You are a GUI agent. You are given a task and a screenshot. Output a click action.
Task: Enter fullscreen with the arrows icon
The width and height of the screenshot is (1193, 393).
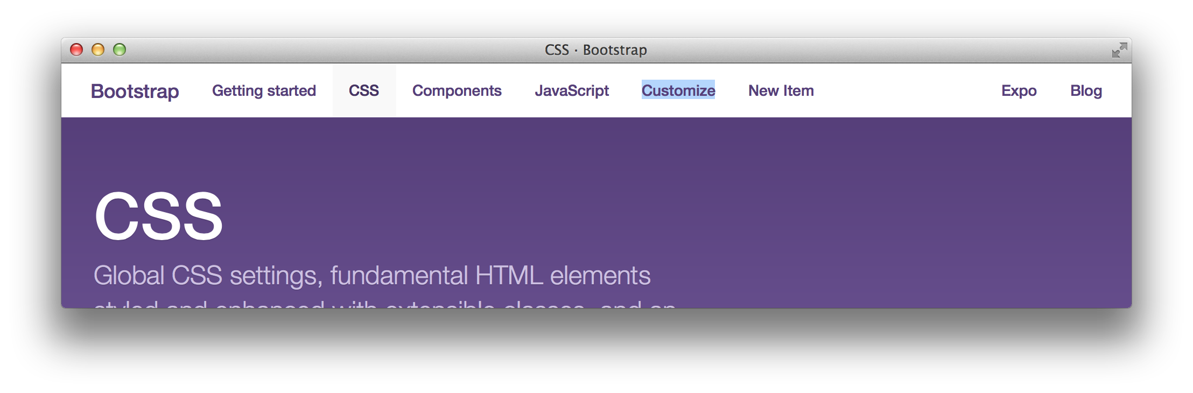click(1119, 50)
